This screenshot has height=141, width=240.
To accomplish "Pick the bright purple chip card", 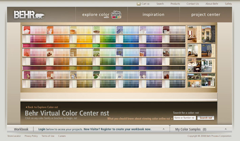I will click(154, 39).
